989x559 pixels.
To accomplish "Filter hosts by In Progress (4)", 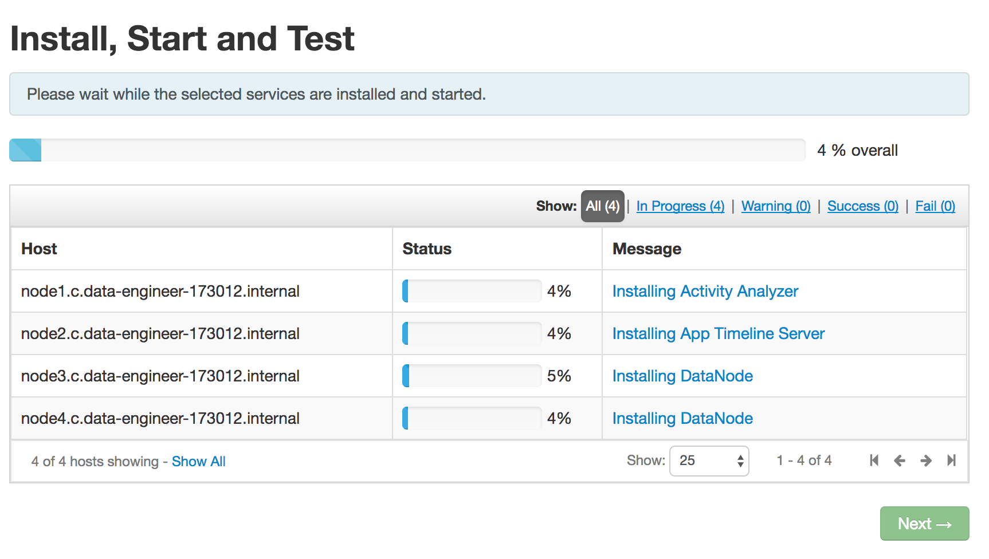I will pos(680,206).
